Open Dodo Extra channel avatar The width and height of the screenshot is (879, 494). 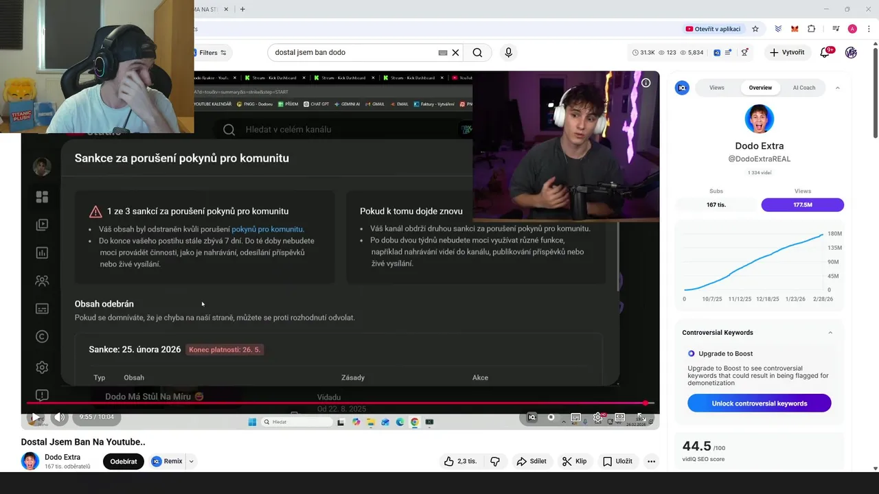(x=30, y=461)
